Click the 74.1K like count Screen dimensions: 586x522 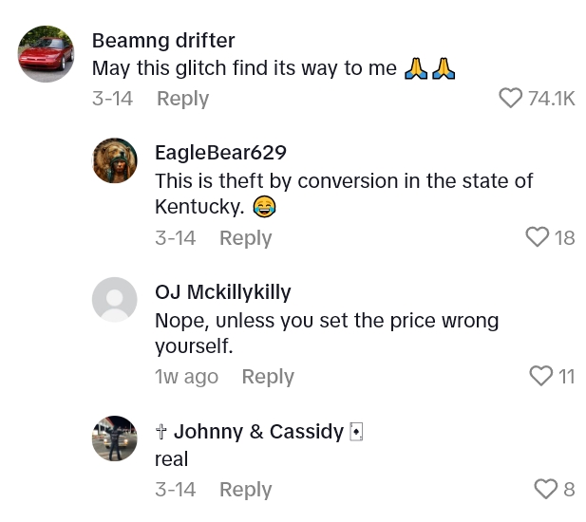click(x=552, y=98)
